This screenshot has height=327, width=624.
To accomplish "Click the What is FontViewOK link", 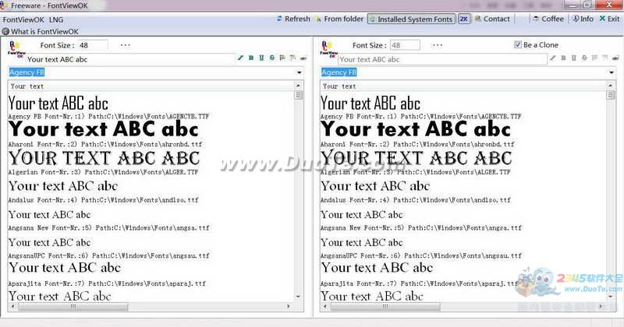I will tap(44, 31).
